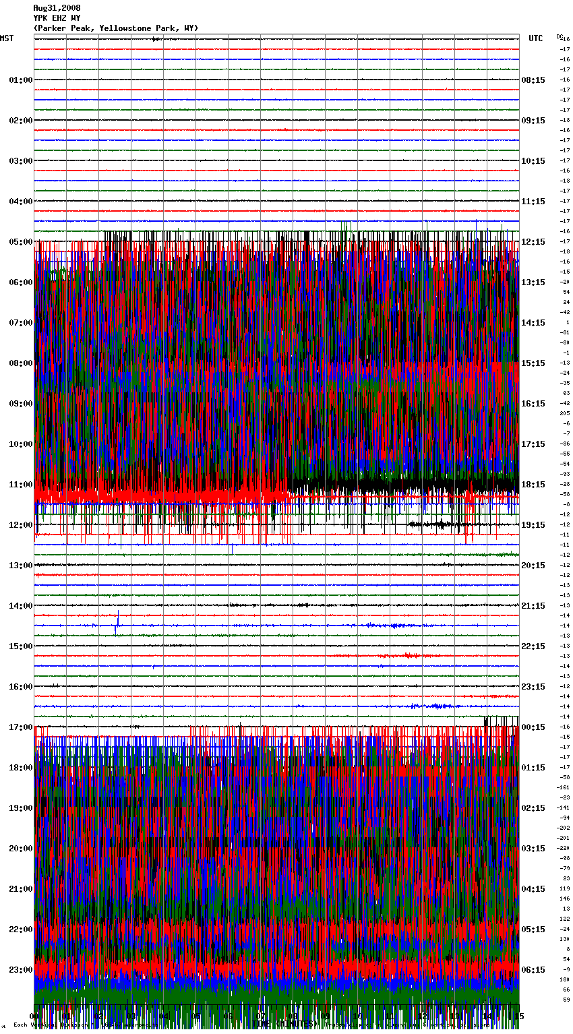Click the 19:15 UTC time label
The image size is (573, 1034).
click(533, 525)
